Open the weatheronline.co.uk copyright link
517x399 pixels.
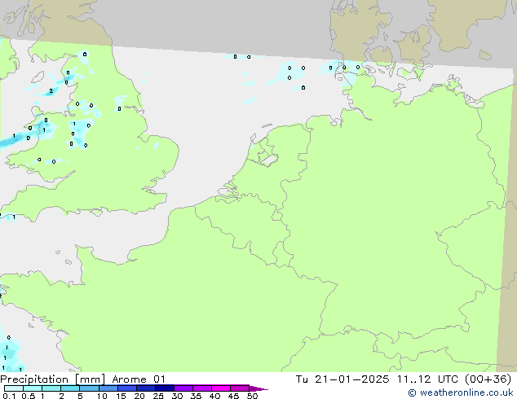pos(461,392)
